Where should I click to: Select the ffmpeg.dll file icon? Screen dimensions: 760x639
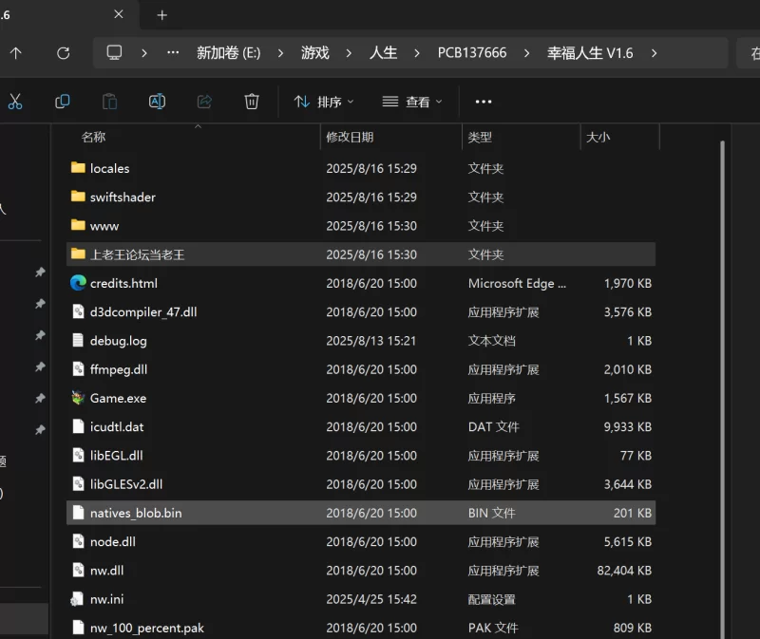(x=78, y=368)
